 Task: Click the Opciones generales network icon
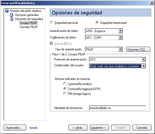click(12, 15)
